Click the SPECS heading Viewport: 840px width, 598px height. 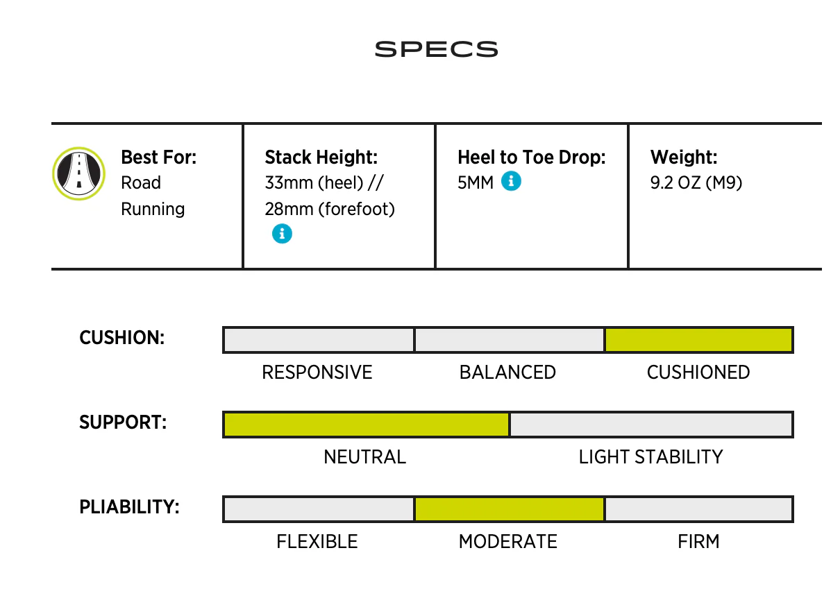[436, 49]
